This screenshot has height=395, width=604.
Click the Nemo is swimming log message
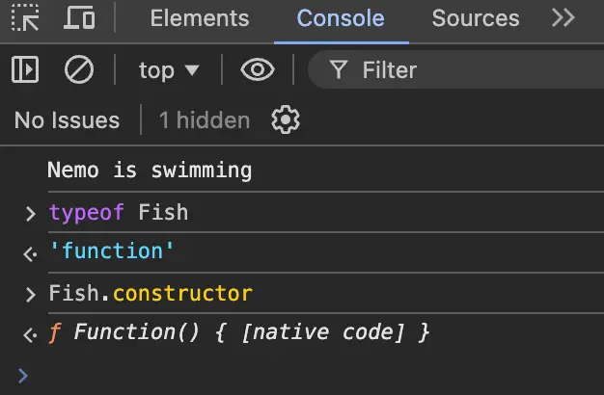pyautogui.click(x=150, y=171)
